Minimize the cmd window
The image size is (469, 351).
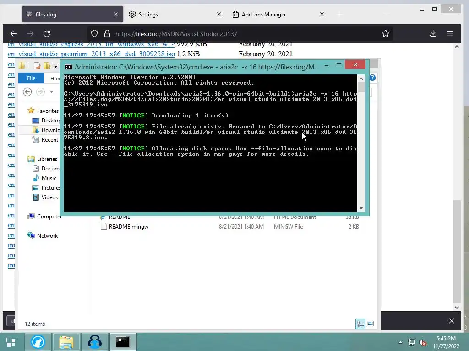(x=327, y=65)
